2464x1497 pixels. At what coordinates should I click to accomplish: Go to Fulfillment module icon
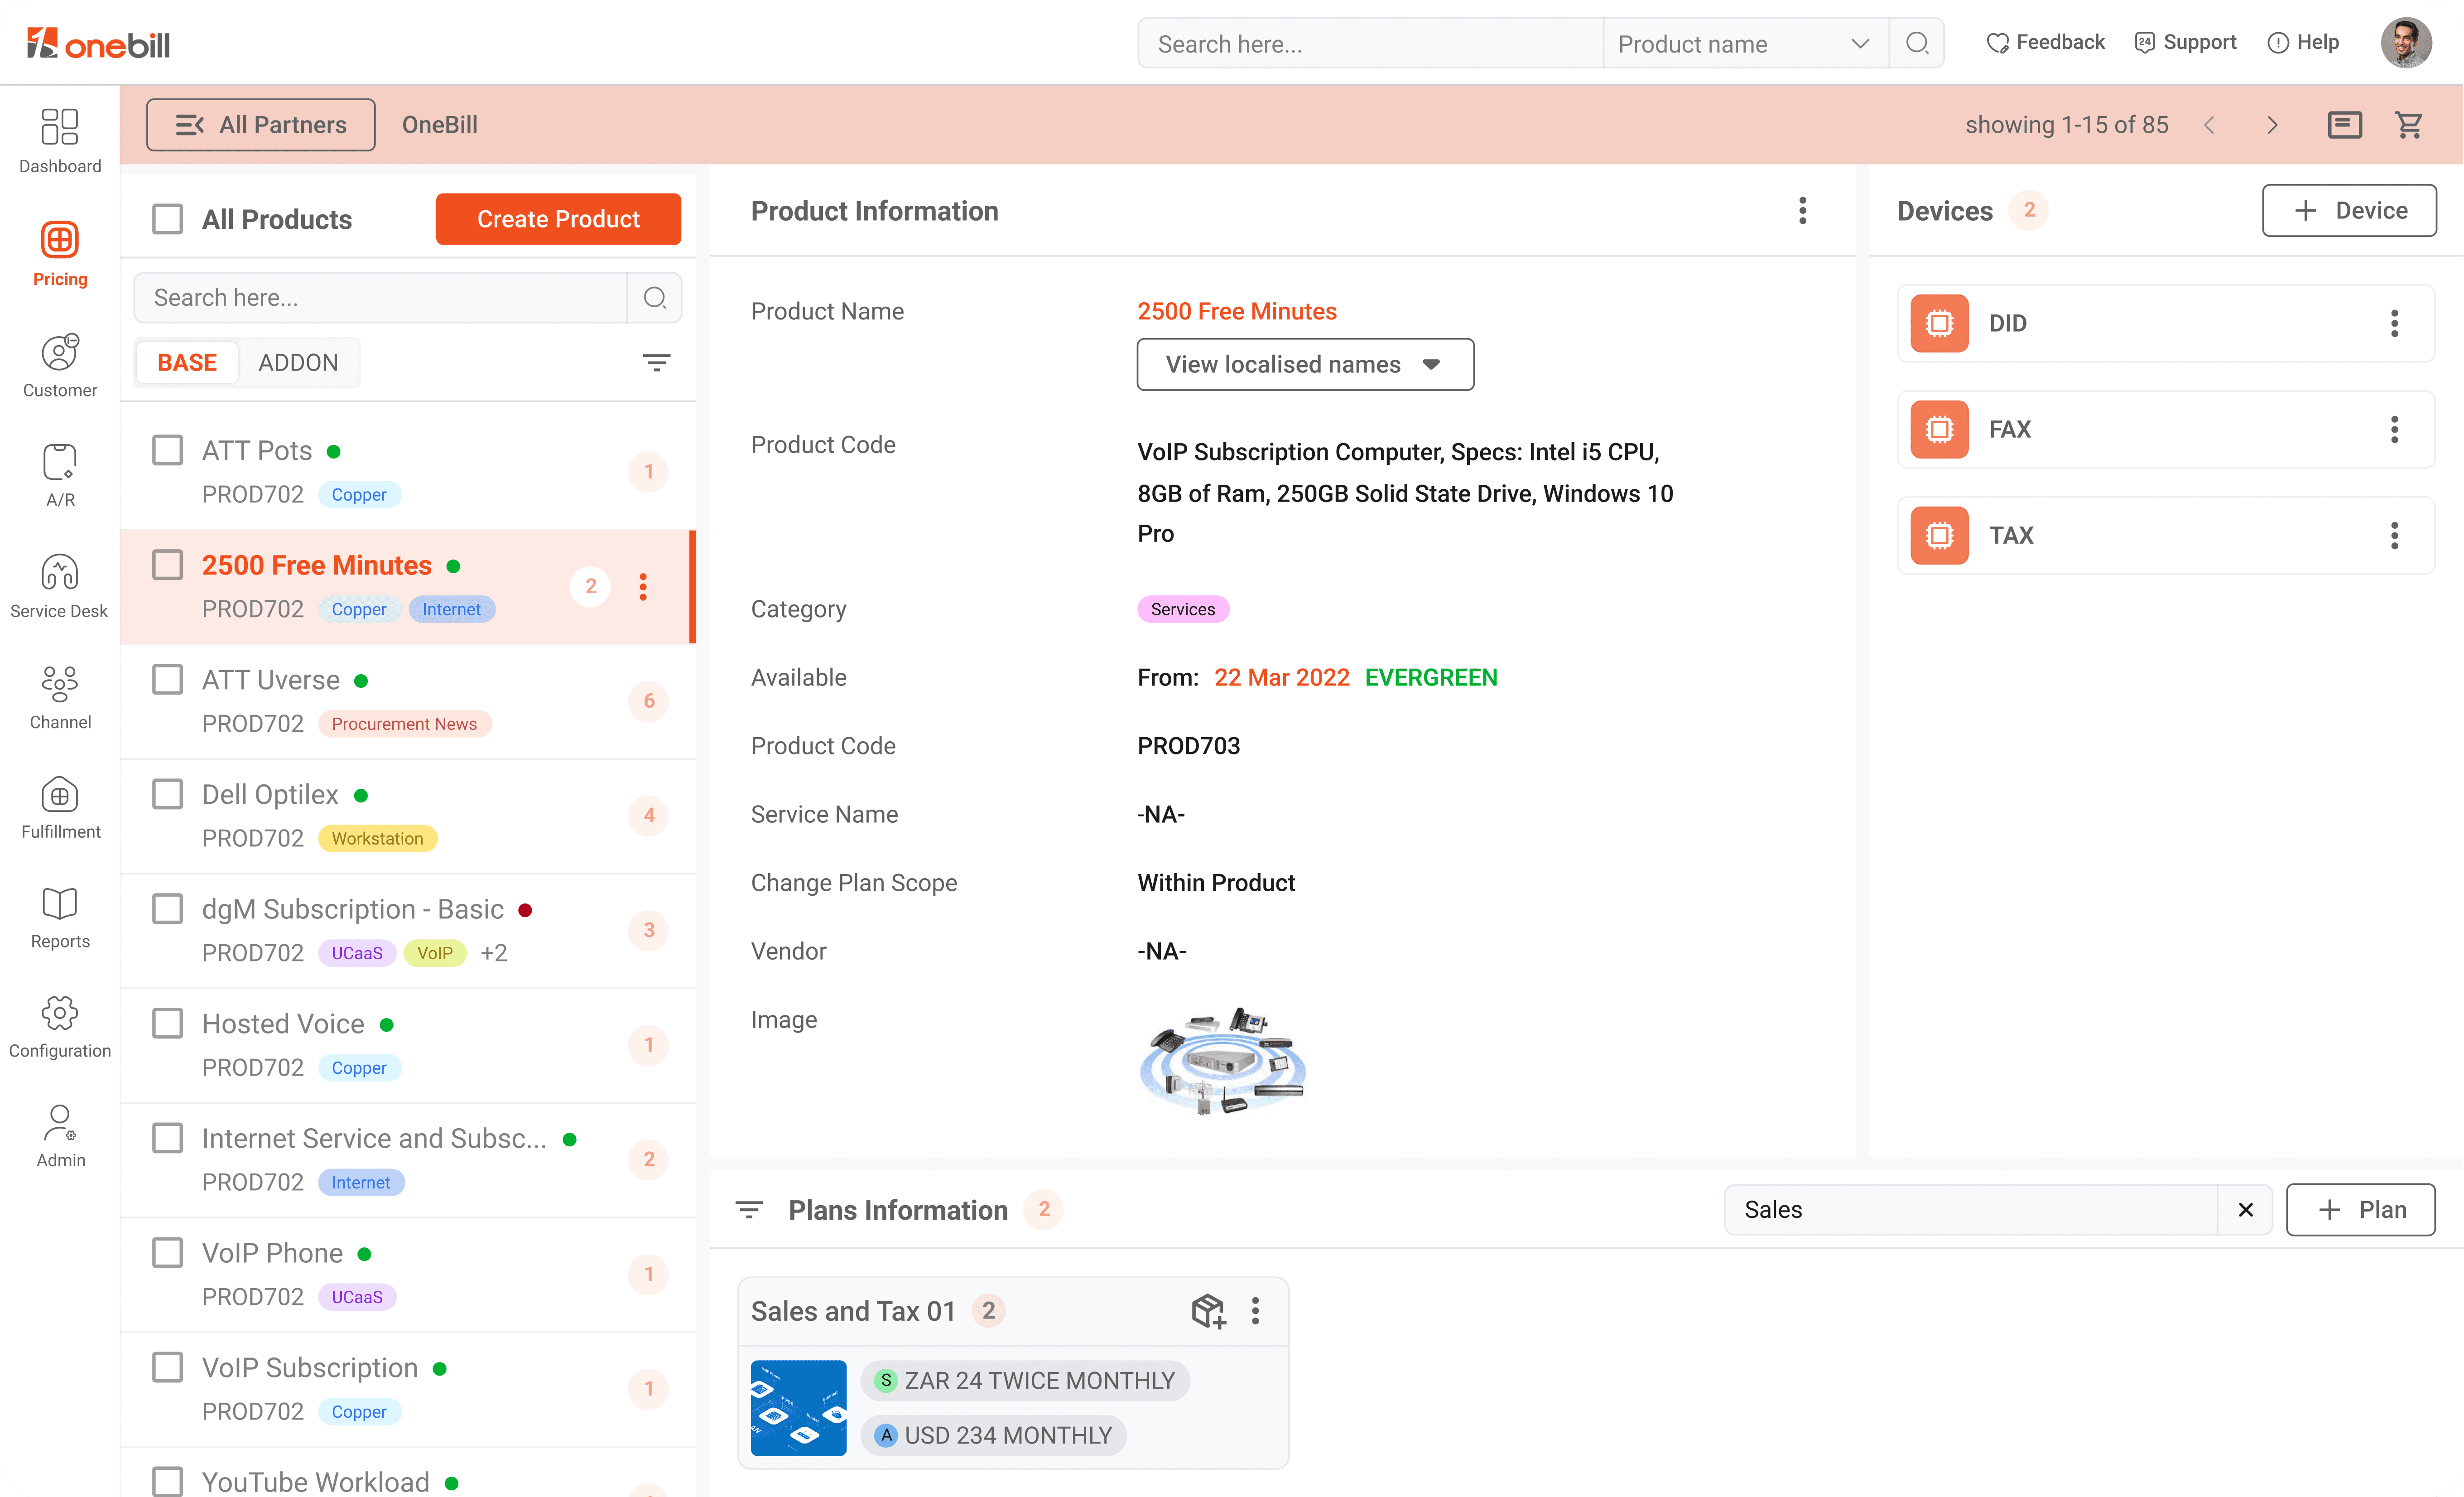[x=59, y=796]
